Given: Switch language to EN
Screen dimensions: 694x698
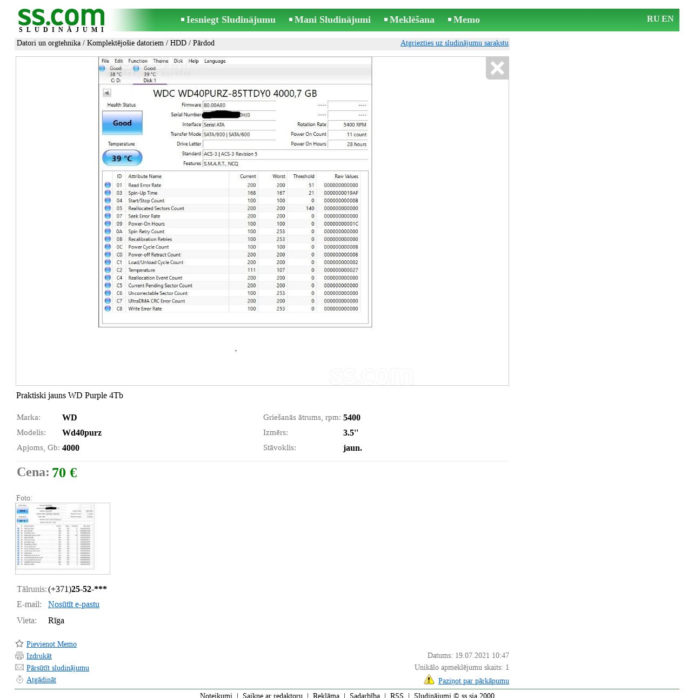Looking at the screenshot, I should 668,19.
